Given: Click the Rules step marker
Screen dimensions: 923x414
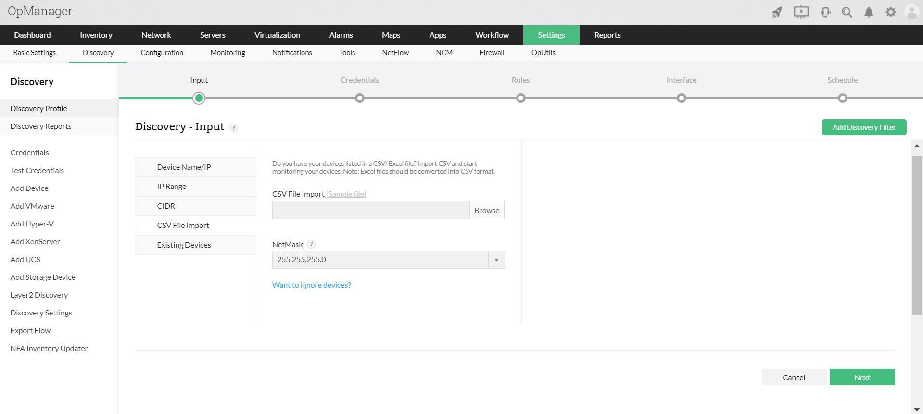Looking at the screenshot, I should [x=521, y=99].
